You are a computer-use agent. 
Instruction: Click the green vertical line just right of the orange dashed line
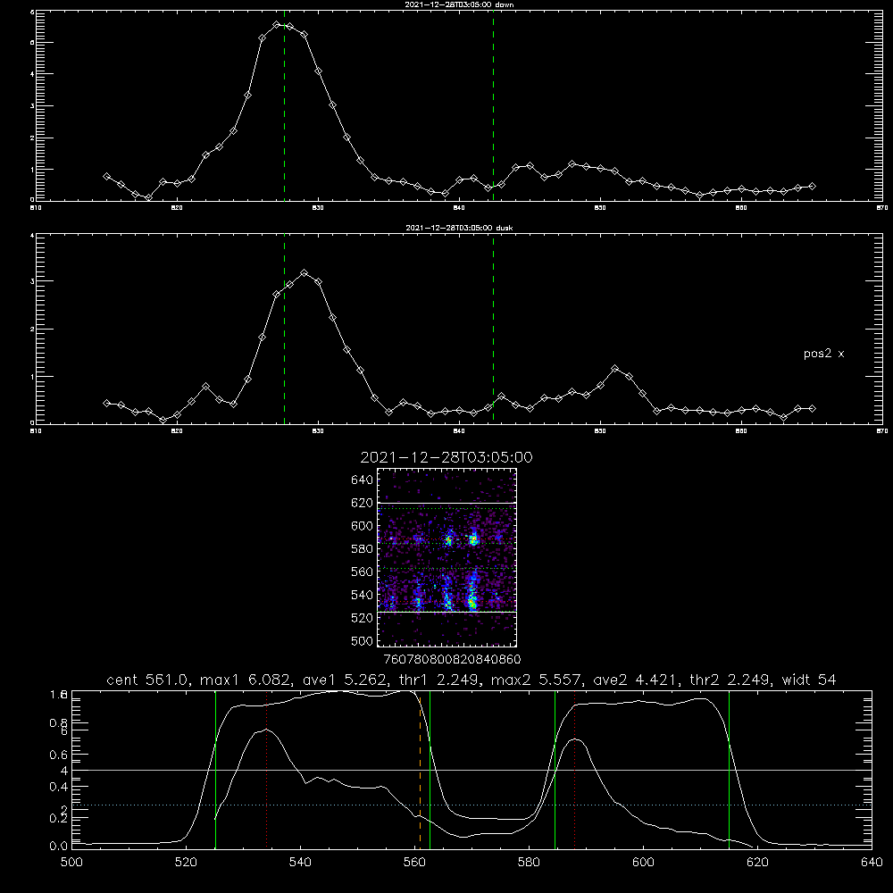tap(430, 769)
